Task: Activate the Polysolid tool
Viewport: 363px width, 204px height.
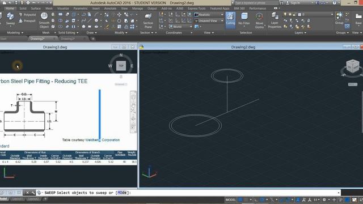Action: click(28, 15)
